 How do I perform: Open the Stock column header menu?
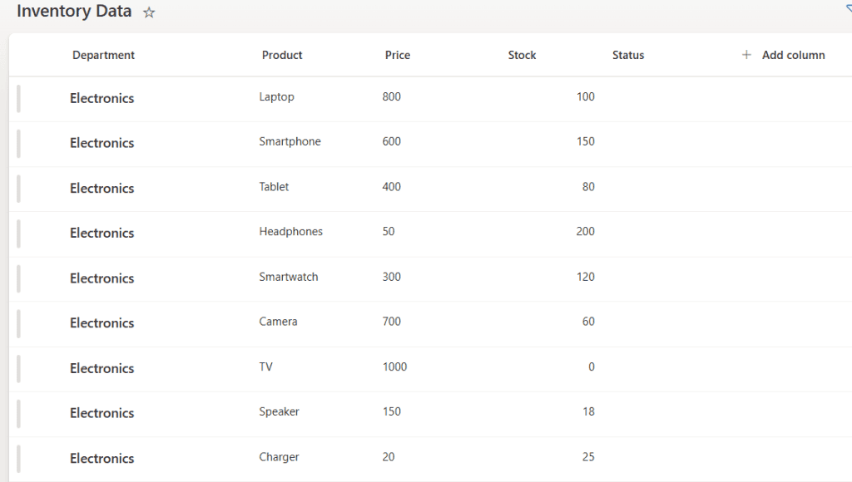coord(523,55)
